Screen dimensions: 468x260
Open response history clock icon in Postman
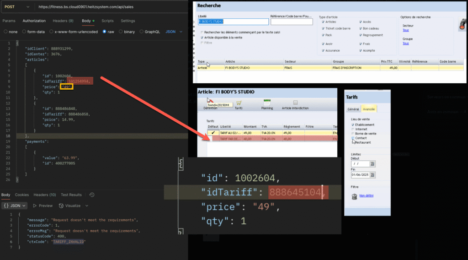[92, 195]
